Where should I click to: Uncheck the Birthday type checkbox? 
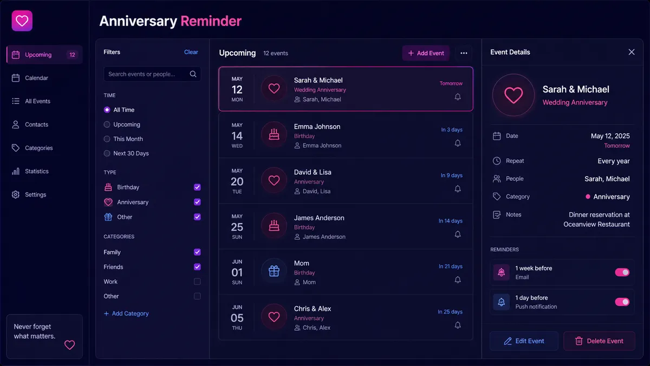[x=197, y=187]
